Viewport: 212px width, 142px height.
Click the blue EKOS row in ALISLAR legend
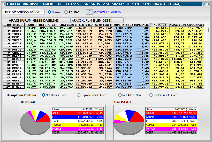pos(78,117)
